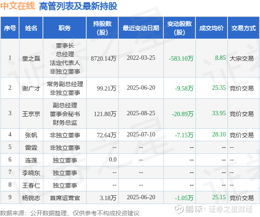Click the holding value 3.18万
Image resolution: width=260 pixels, height=217 pixels.
108,198
